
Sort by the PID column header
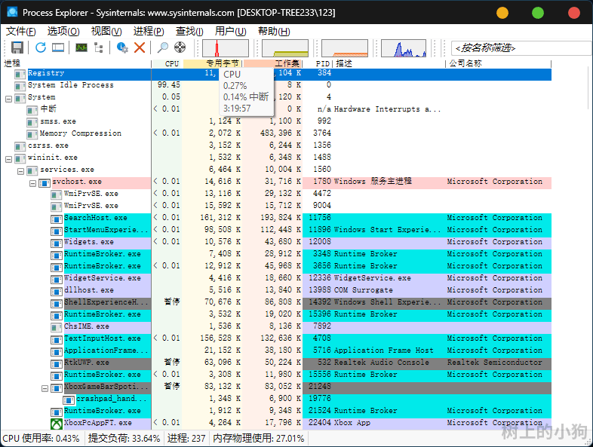pyautogui.click(x=322, y=64)
